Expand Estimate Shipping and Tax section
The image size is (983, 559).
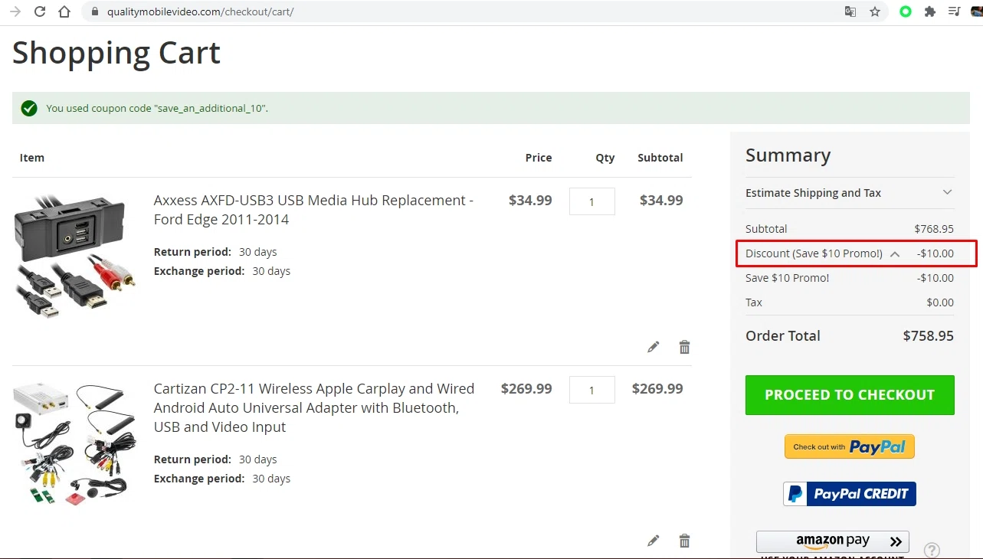[x=850, y=193]
